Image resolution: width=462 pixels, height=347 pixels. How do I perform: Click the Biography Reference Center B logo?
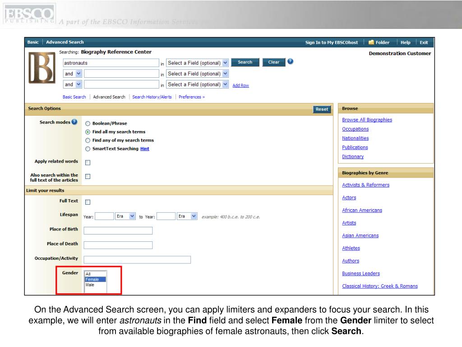pyautogui.click(x=42, y=68)
